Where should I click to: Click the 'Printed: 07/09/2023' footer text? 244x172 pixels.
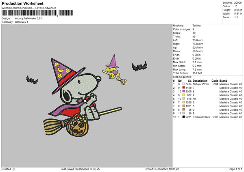click(162, 169)
